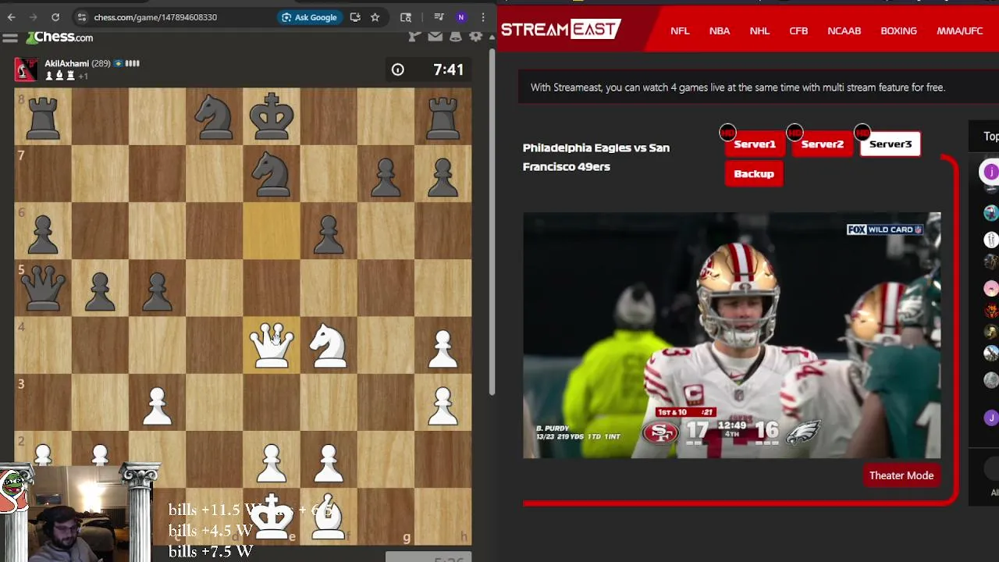Click the black queen on a5

(x=43, y=288)
